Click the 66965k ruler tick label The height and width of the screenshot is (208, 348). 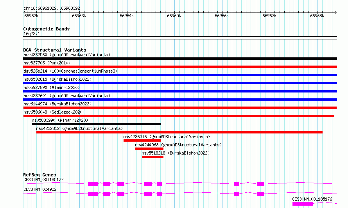pyautogui.click(x=174, y=16)
